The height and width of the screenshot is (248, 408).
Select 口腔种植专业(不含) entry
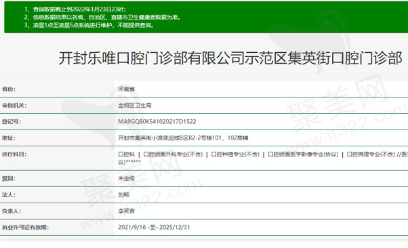pos(235,154)
